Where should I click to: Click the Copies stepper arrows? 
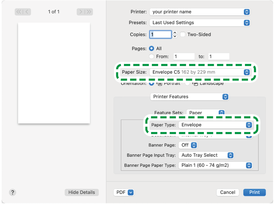point(175,35)
